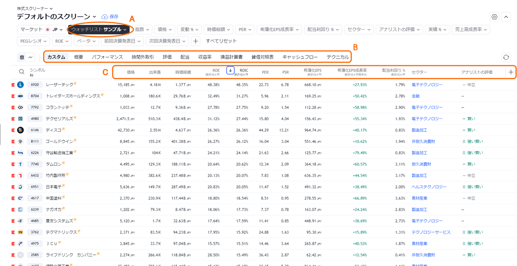Open the 時価総額 filter dropdown
517x266 pixels.
(218, 30)
